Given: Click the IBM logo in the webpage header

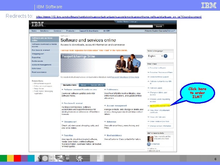Looking at the screenshot, I should point(38,24).
